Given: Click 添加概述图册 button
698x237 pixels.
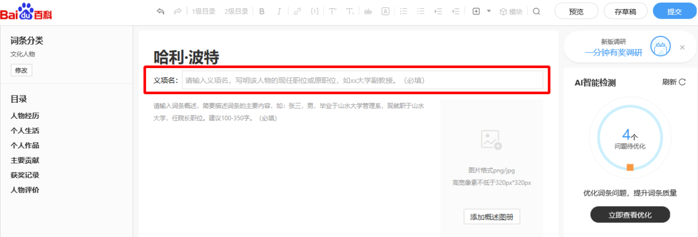Looking at the screenshot, I should 492,216.
